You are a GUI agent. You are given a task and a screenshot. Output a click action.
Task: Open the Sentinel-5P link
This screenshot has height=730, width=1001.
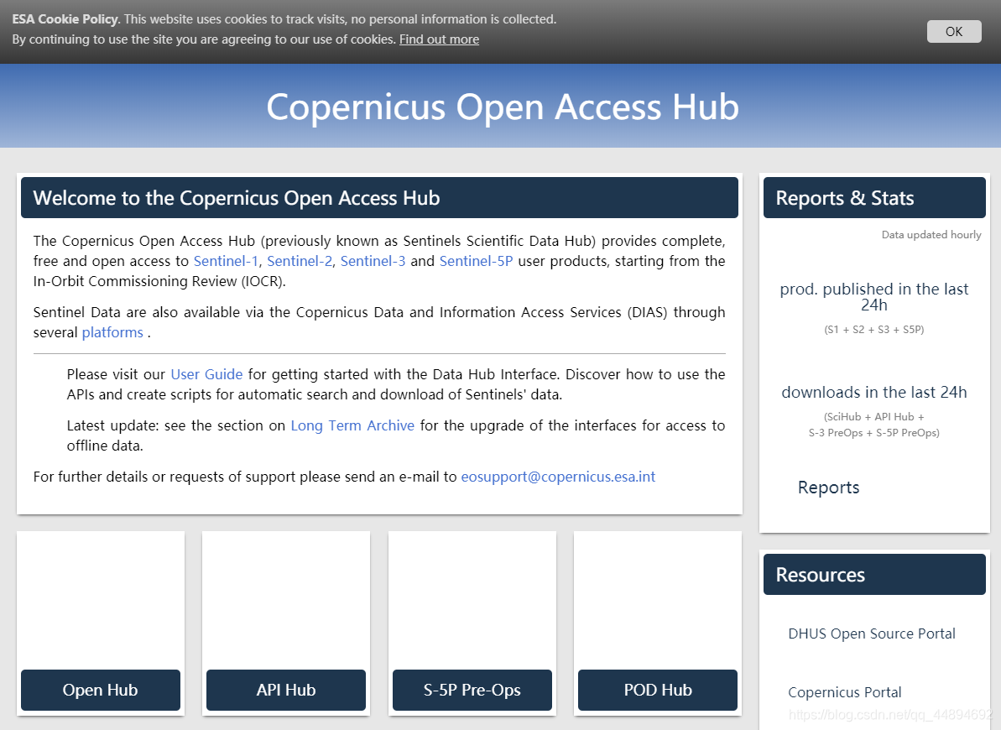(477, 261)
